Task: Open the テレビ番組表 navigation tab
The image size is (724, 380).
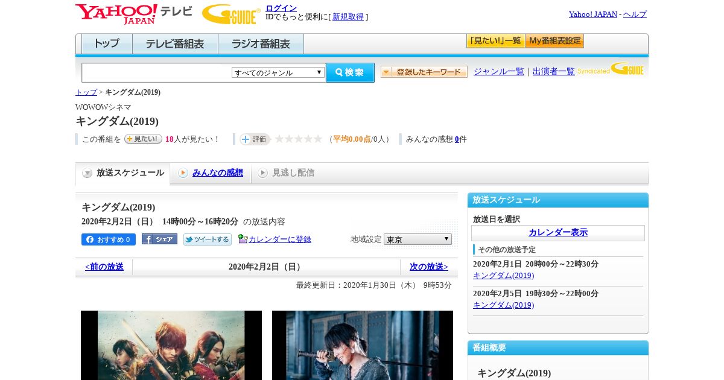Action: pos(175,44)
